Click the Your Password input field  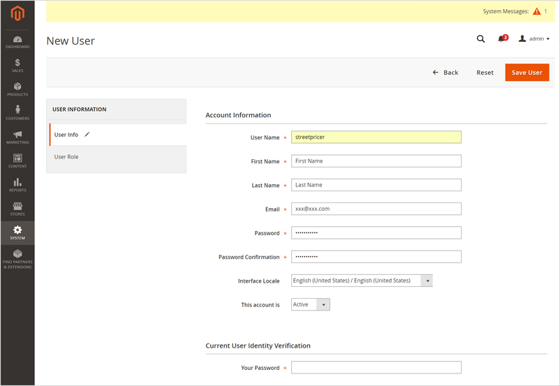pyautogui.click(x=376, y=368)
